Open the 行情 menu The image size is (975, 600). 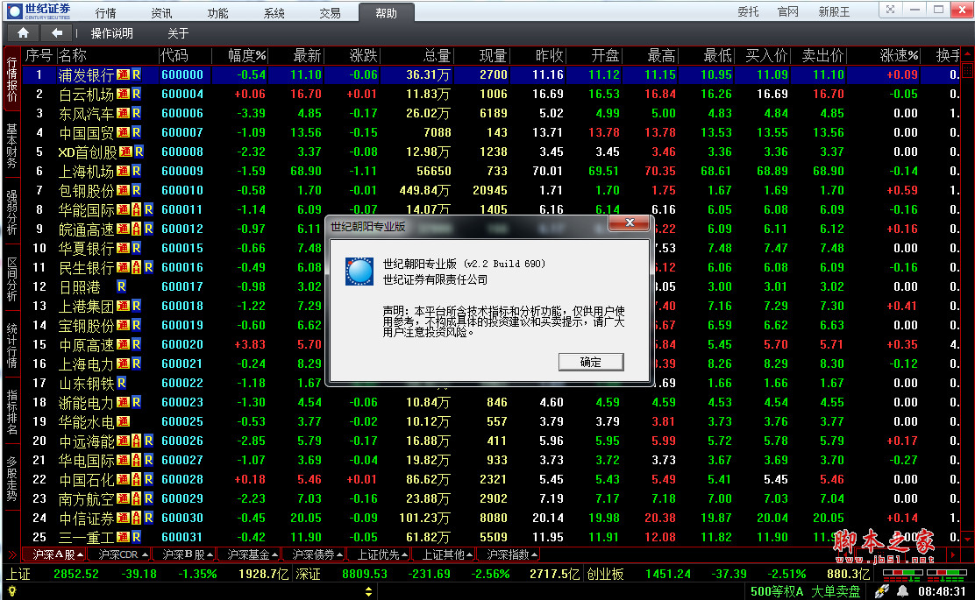tap(105, 13)
